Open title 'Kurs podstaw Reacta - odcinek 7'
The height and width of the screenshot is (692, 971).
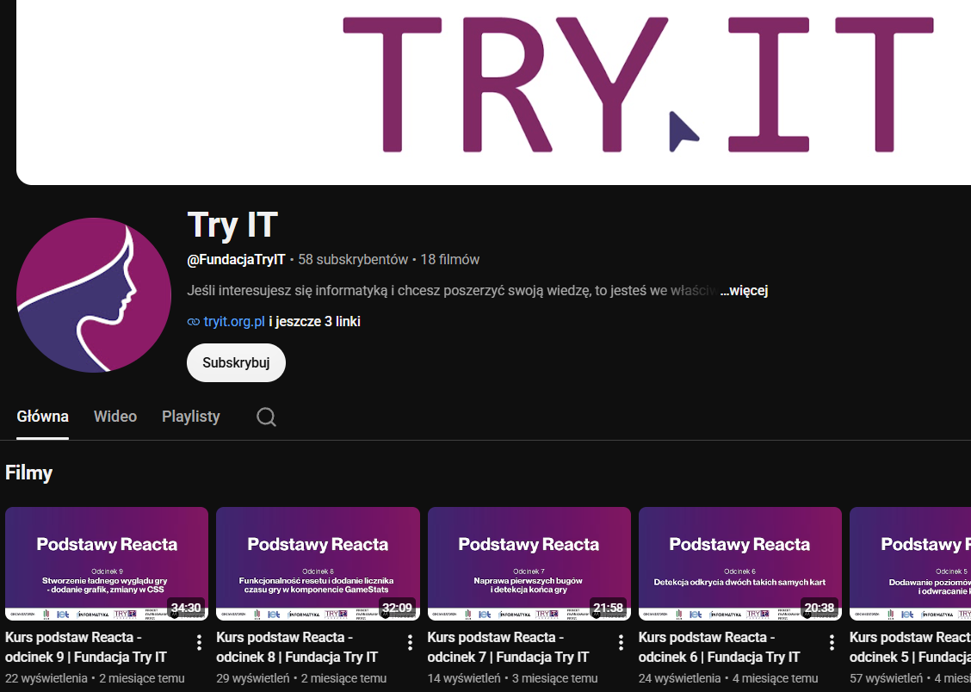[x=509, y=647]
